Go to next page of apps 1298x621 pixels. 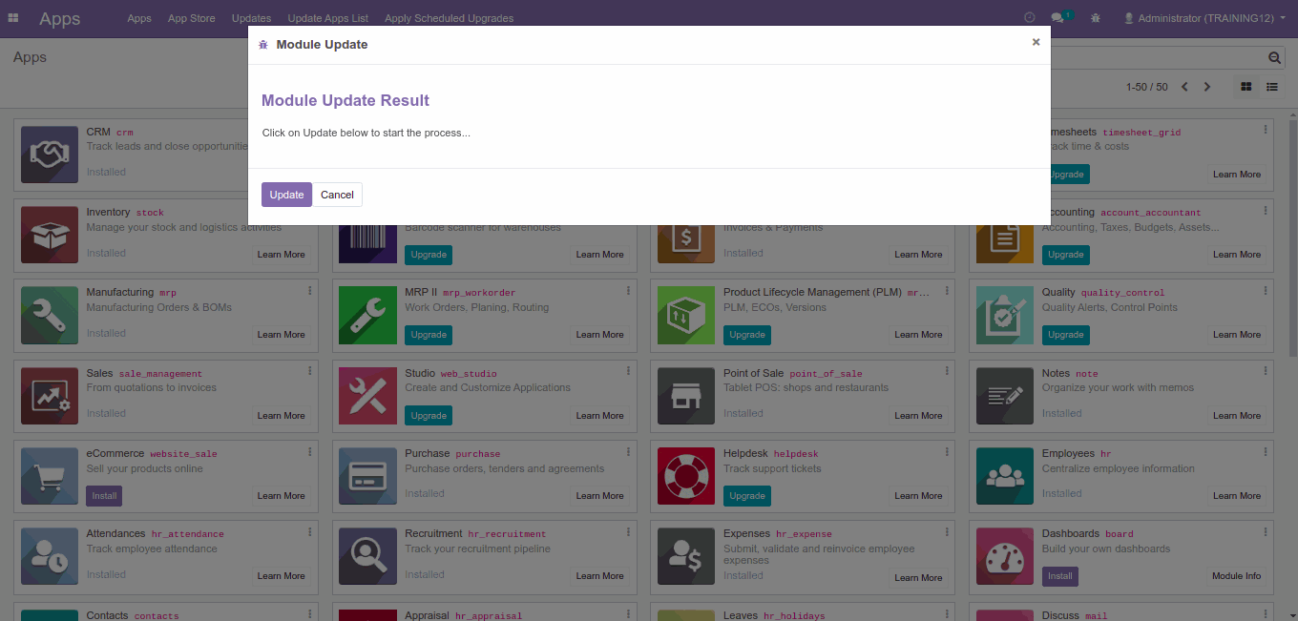[1207, 87]
